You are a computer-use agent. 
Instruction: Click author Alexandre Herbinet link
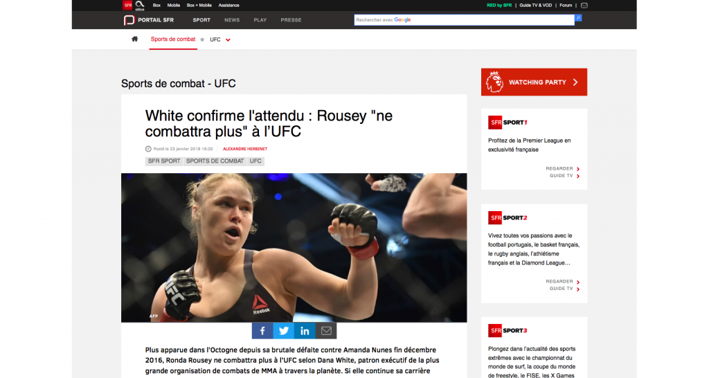(x=245, y=149)
